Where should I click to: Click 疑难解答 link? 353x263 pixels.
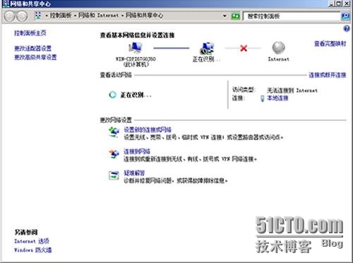tap(134, 173)
